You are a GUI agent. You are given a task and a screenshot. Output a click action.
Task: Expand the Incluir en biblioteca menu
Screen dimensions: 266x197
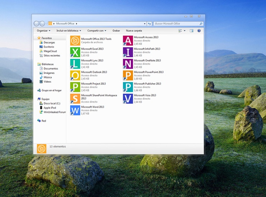click(x=69, y=31)
